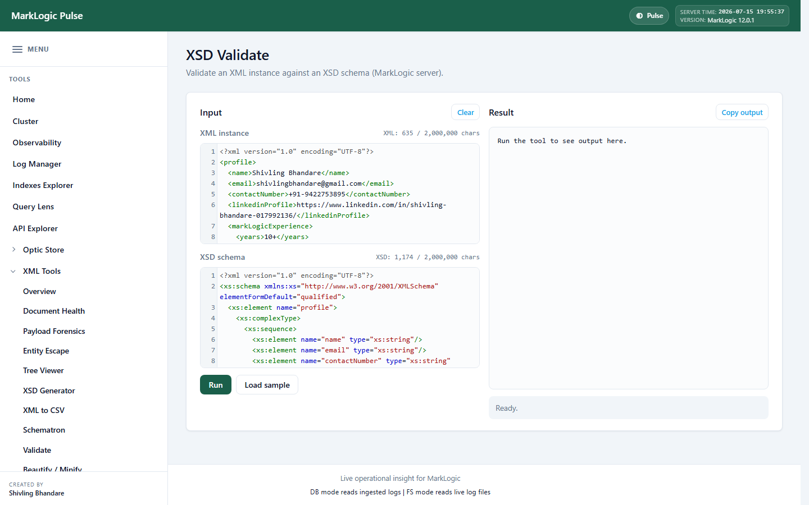Select Overview under XML Tools

point(39,291)
